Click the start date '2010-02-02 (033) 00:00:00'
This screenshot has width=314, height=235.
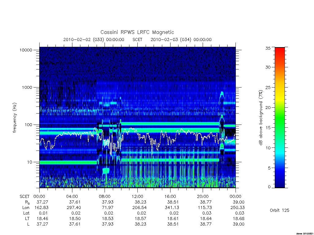pos(94,39)
